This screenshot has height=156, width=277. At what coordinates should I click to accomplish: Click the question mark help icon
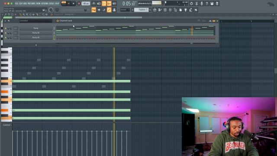[x=207, y=3]
